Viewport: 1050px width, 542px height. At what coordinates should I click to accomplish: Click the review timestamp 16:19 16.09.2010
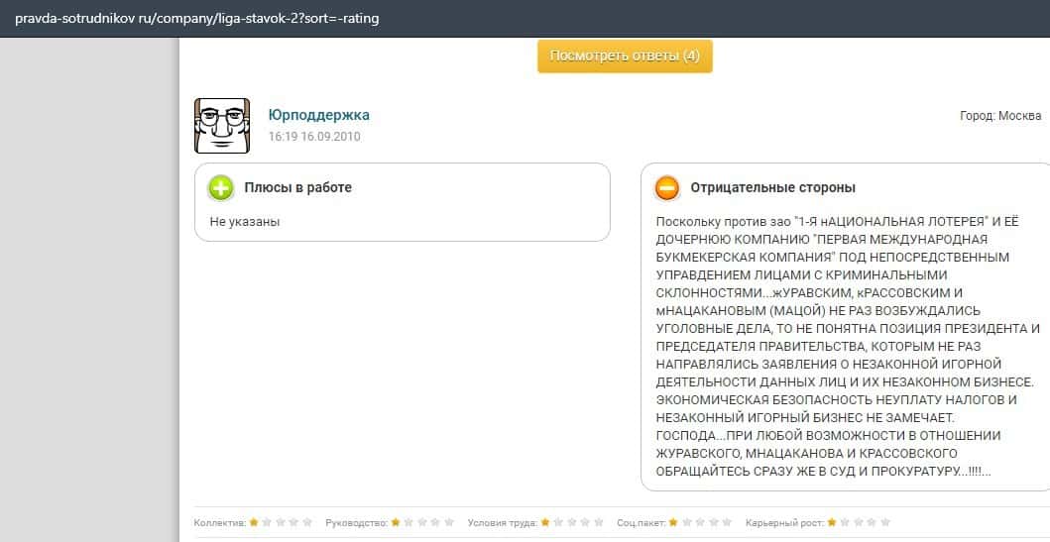tap(314, 137)
